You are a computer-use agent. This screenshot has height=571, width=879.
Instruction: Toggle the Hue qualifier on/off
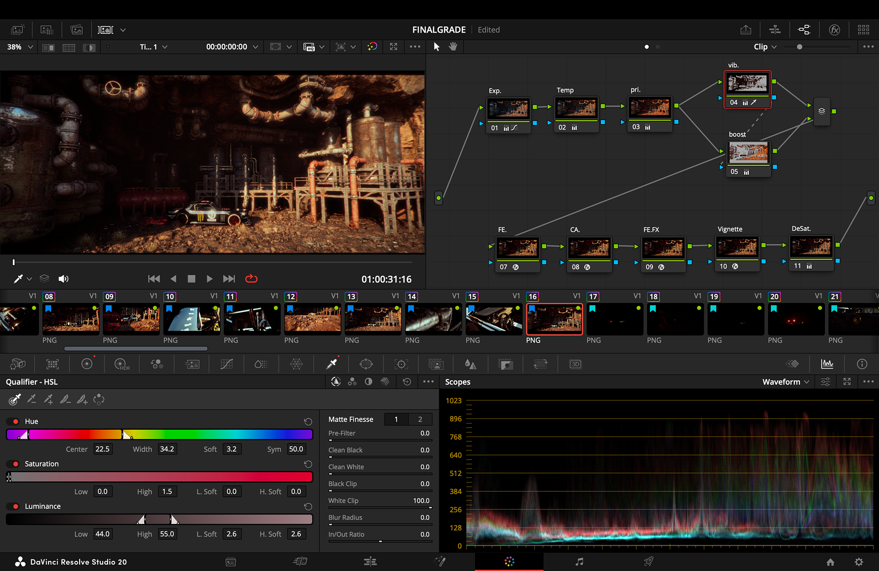click(x=16, y=421)
